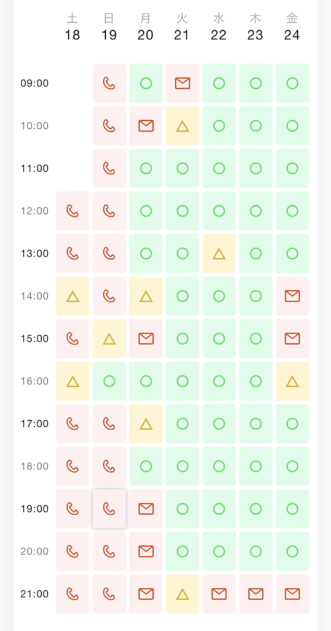Click mail icon at Tuesday 21, 09:00

tap(182, 83)
